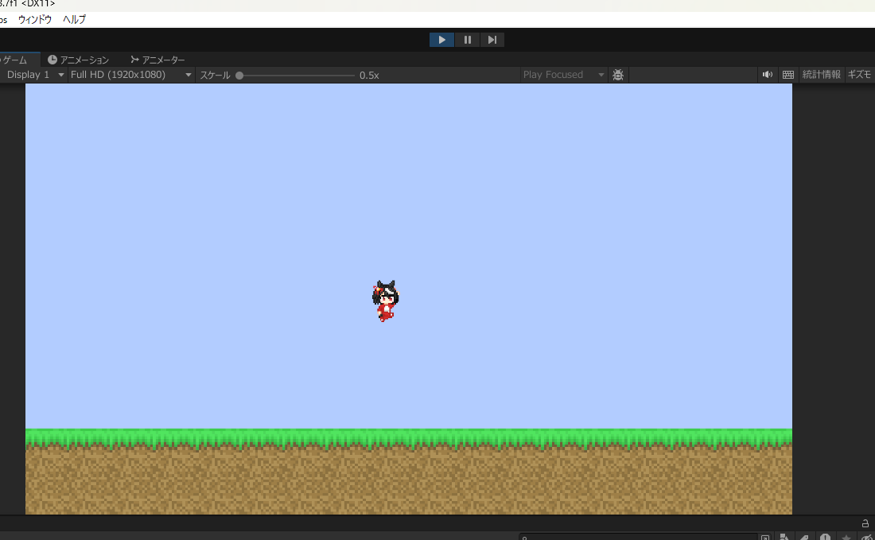This screenshot has width=875, height=540.
Task: Click the character sprite in the game view
Action: pos(386,301)
